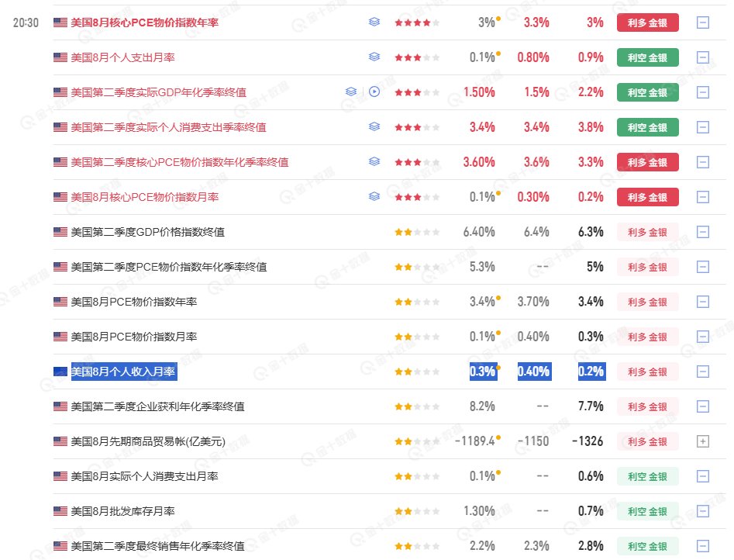The image size is (734, 560).
Task: Open 美国第二季度PCE物价指数年化季率终值 link
Action: (x=168, y=267)
